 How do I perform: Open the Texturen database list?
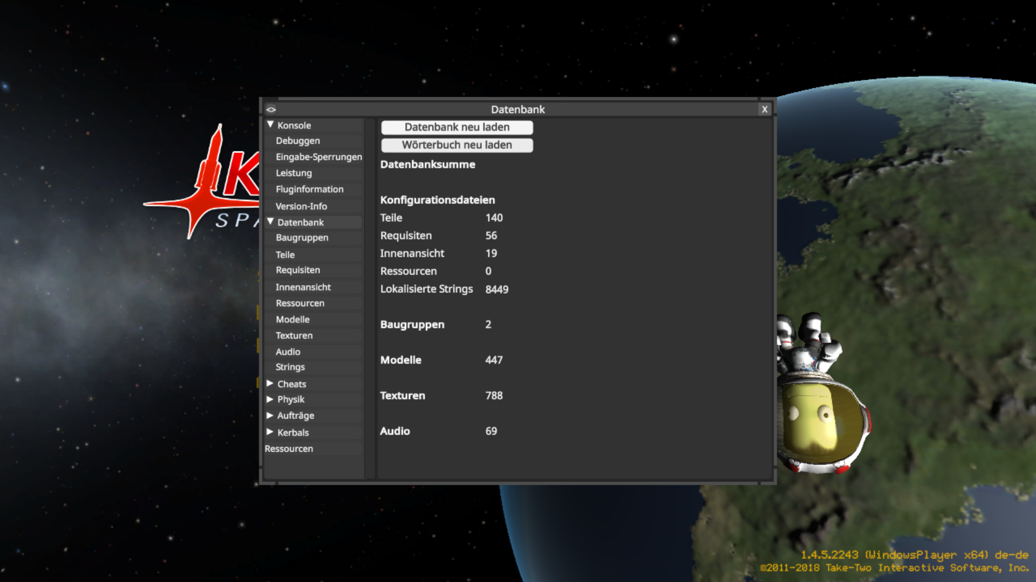(294, 335)
